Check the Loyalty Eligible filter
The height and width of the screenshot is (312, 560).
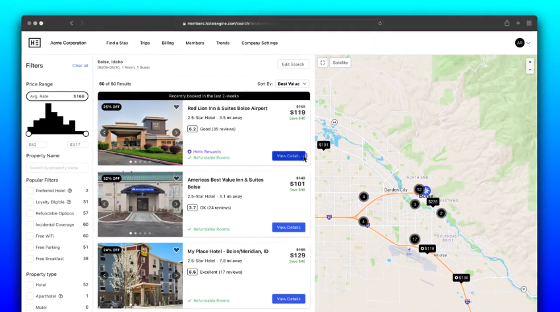(30, 202)
